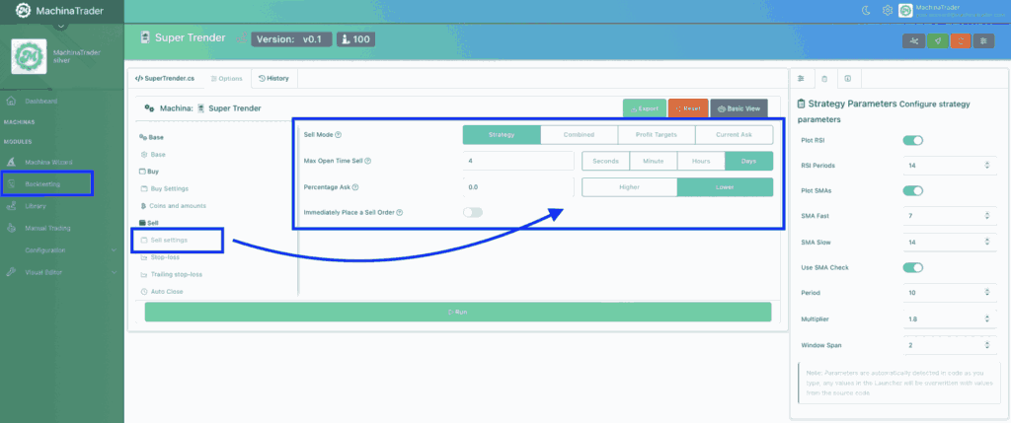The image size is (1011, 423).
Task: Select Minute time unit
Action: click(x=654, y=161)
